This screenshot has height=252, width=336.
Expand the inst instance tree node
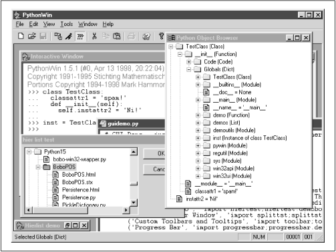(198, 138)
